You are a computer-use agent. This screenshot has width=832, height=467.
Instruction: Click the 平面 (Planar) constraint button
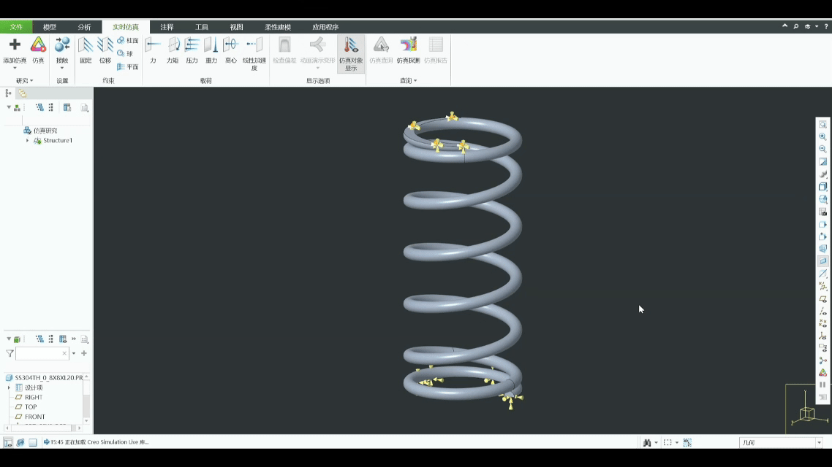tap(128, 67)
